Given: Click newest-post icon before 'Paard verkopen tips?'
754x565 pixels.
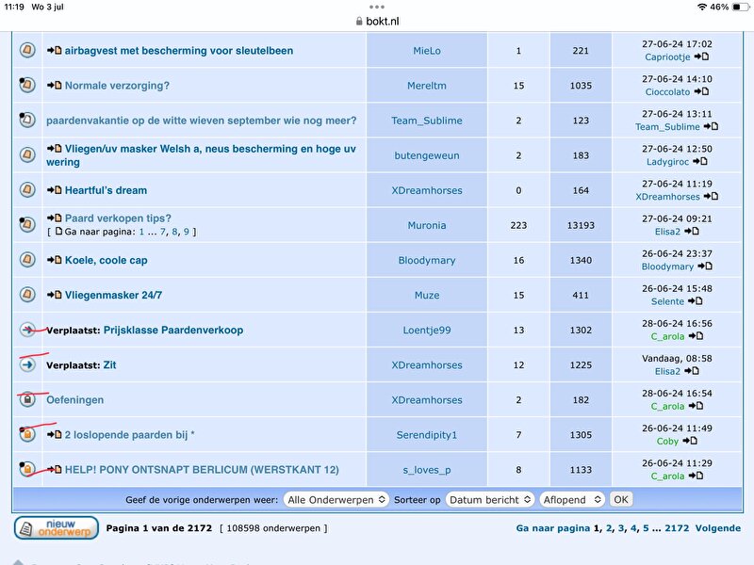Looking at the screenshot, I should (54, 218).
